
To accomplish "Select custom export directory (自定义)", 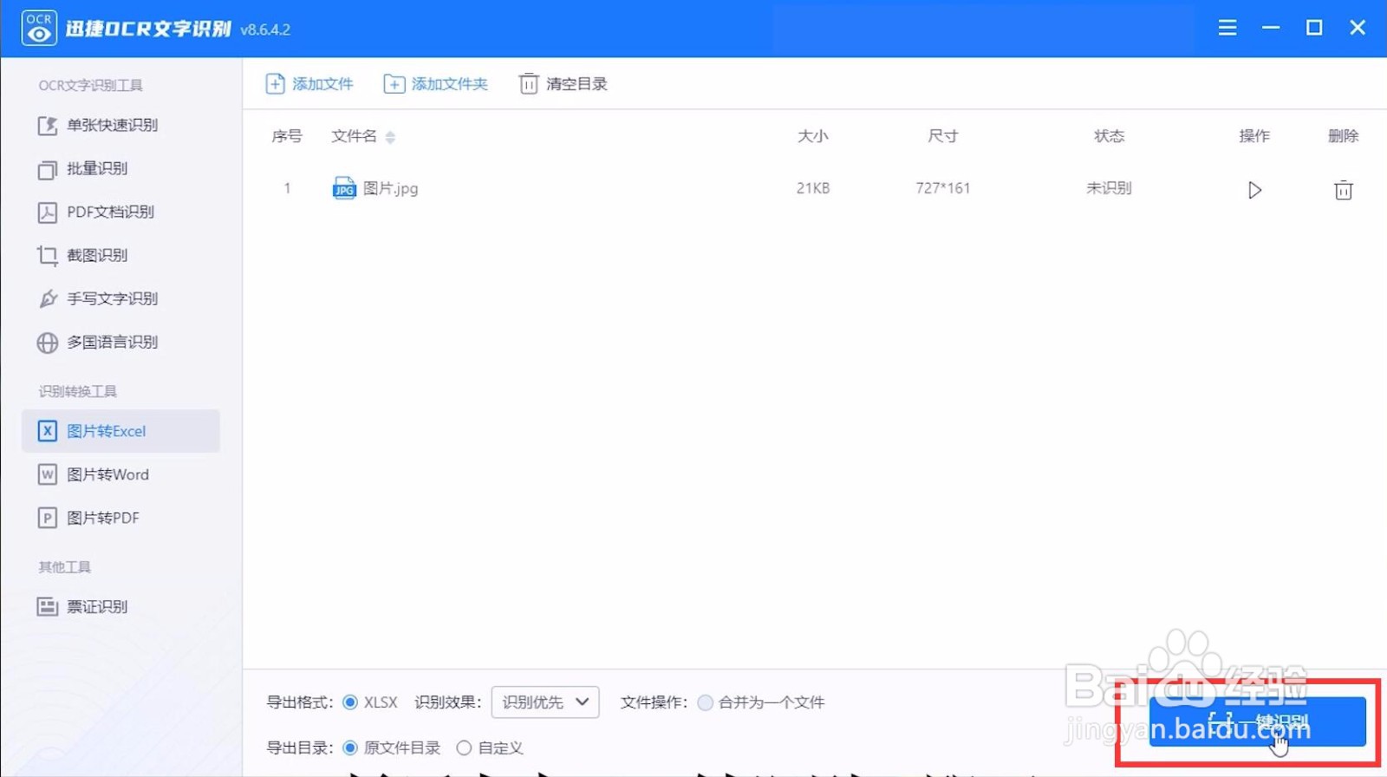I will click(464, 748).
